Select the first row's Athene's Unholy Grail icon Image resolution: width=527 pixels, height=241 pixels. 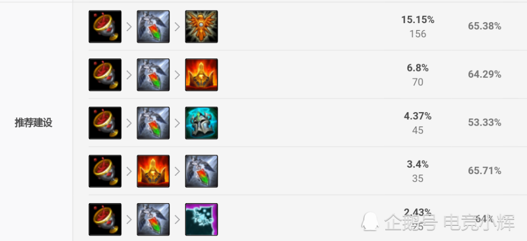[105, 26]
